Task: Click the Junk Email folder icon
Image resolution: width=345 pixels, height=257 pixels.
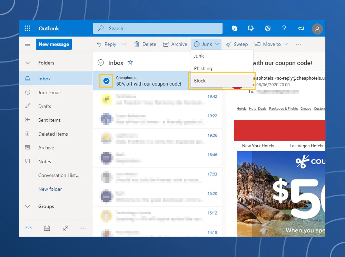Action: (x=28, y=92)
